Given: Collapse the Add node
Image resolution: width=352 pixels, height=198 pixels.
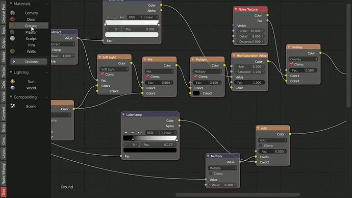Looking at the screenshot, I should [x=258, y=128].
